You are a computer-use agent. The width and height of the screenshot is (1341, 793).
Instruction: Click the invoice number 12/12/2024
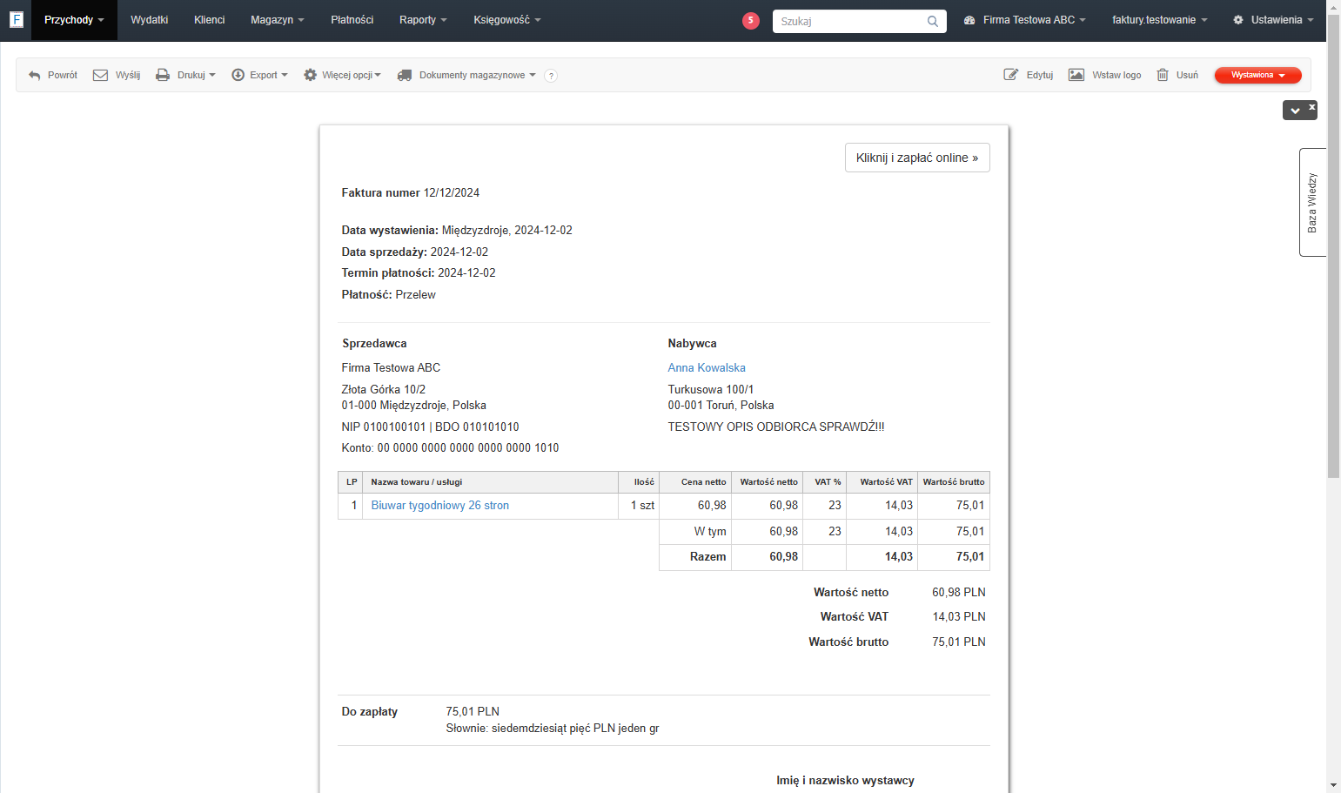(452, 193)
